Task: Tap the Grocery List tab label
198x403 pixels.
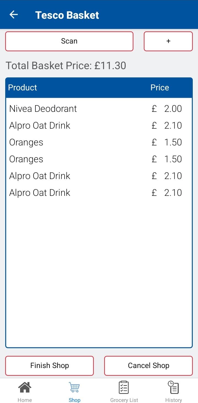Action: click(x=124, y=400)
